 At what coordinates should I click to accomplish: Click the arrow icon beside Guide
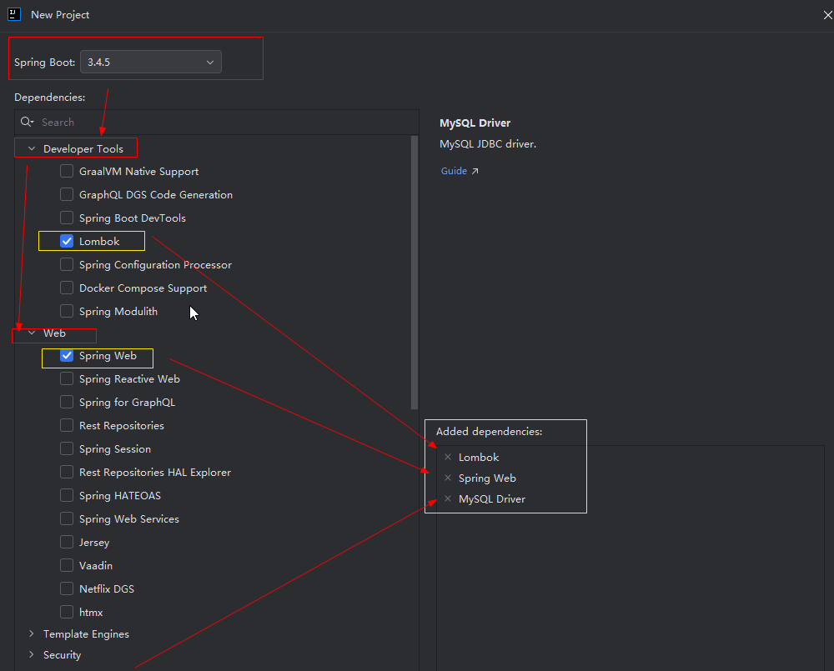pyautogui.click(x=475, y=171)
